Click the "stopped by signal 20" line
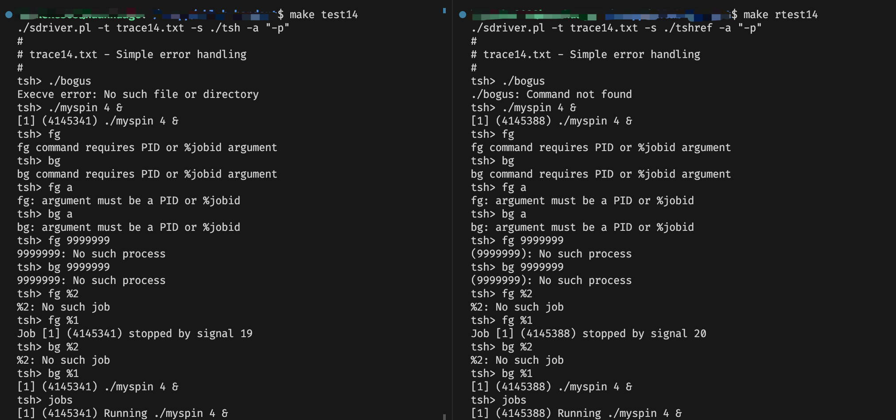 [588, 334]
